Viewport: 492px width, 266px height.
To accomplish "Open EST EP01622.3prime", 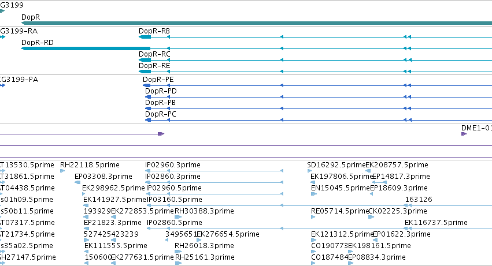I will (x=402, y=234).
